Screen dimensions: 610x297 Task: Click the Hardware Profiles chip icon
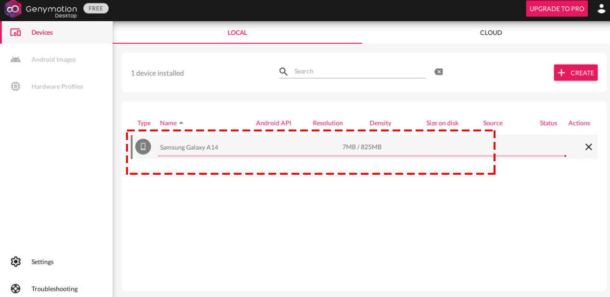point(15,87)
